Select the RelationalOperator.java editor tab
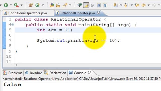 pyautogui.click(x=78, y=13)
